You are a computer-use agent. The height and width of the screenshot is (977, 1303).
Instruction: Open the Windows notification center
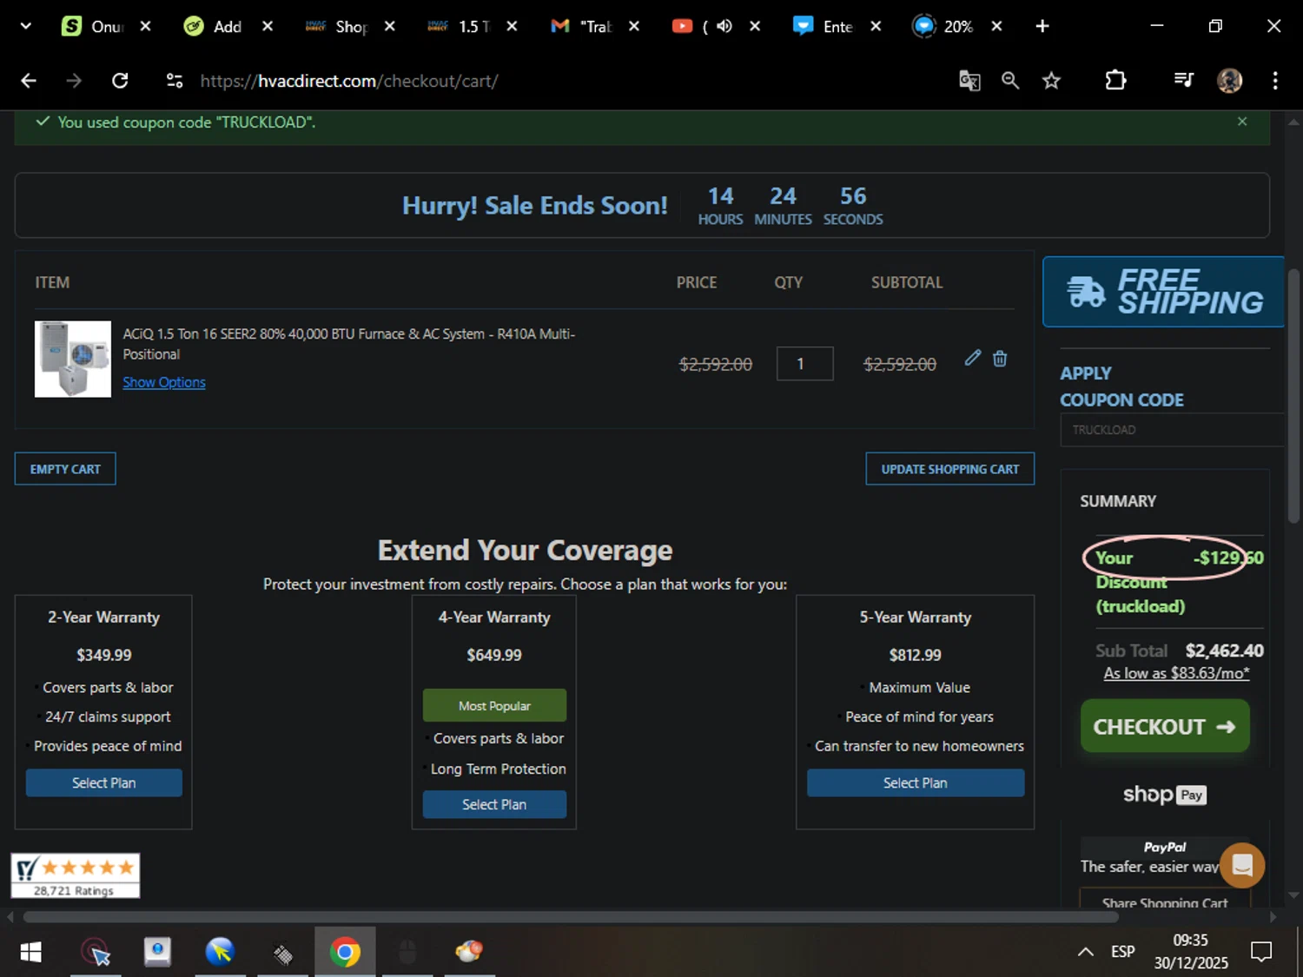point(1260,952)
